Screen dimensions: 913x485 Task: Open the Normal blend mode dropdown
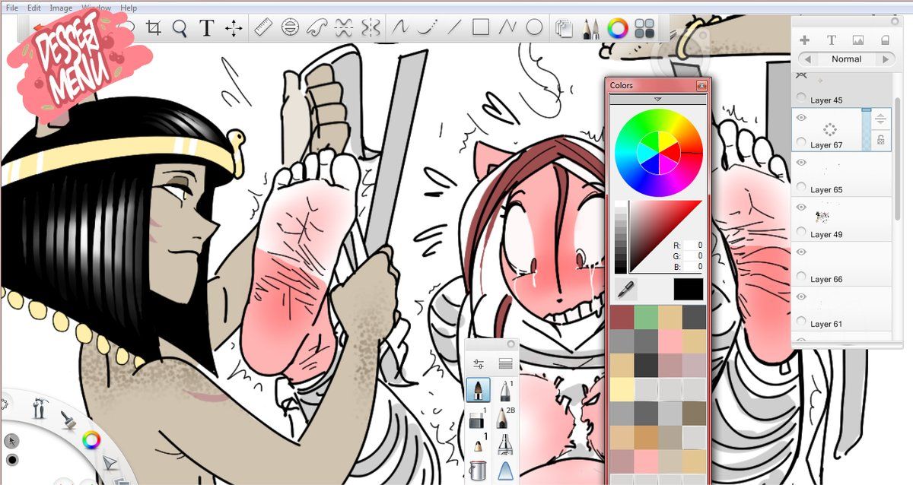pyautogui.click(x=846, y=59)
